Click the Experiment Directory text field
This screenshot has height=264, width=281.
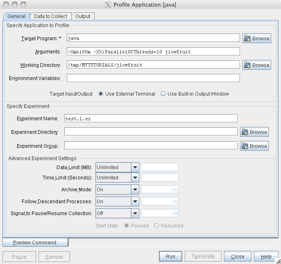pos(151,132)
